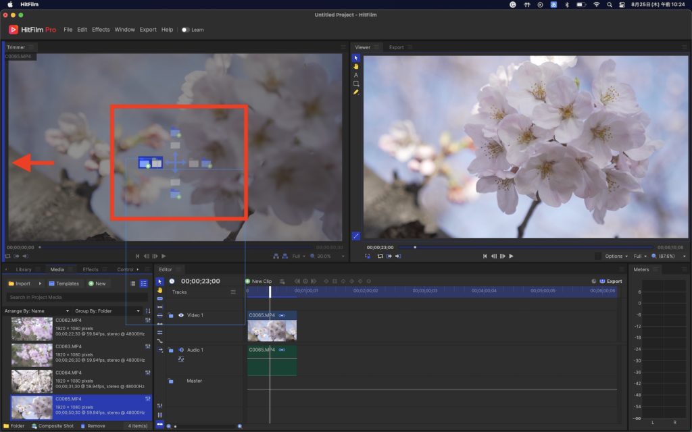Open the Effects menu

click(x=101, y=30)
